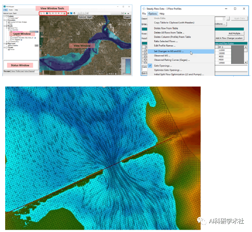The width and height of the screenshot is (252, 232).
Task: Toggle the Steady Flow results checkbox
Action: coord(9,28)
